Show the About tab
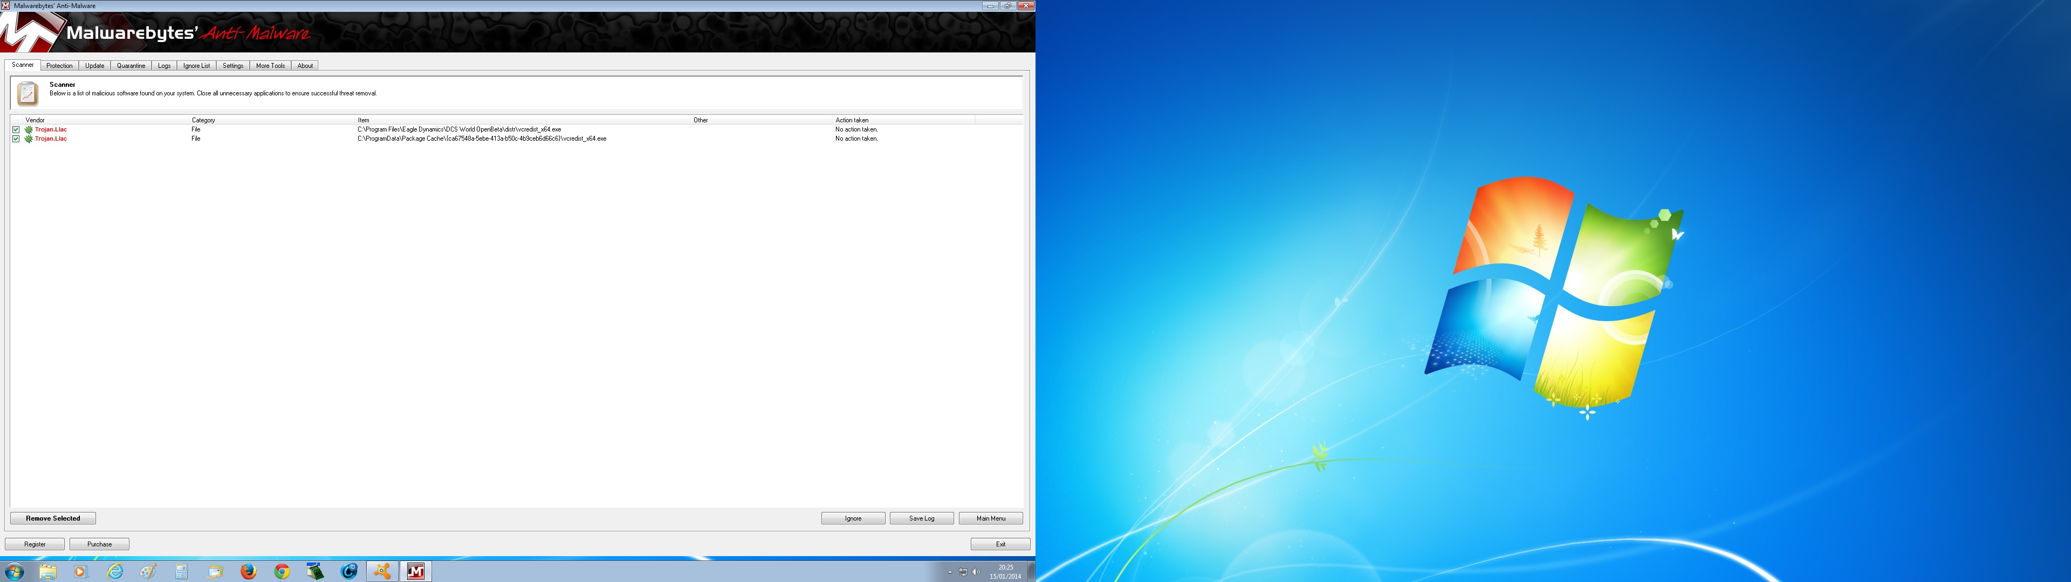 click(x=305, y=66)
